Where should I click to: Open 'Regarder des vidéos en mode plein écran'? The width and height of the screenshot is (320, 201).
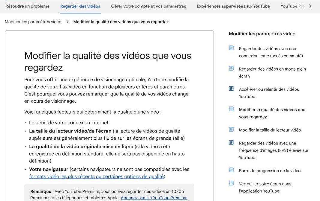(272, 73)
